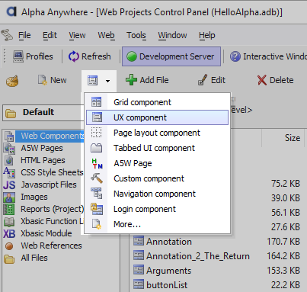
Task: Click the Edit pencil icon
Action: 203,80
